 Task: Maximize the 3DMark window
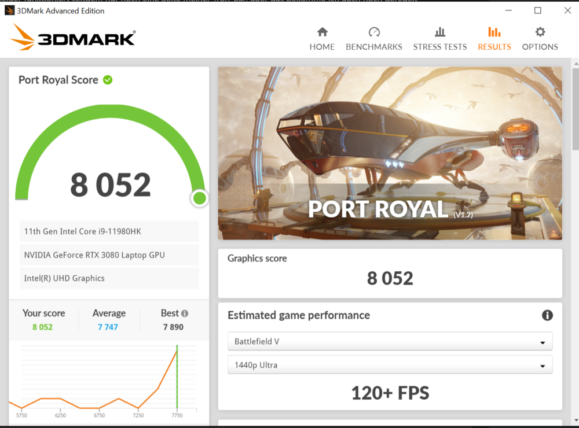coord(537,10)
